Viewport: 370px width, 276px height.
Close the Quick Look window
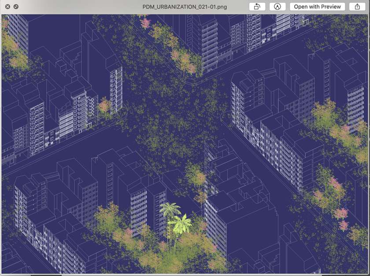[8, 7]
